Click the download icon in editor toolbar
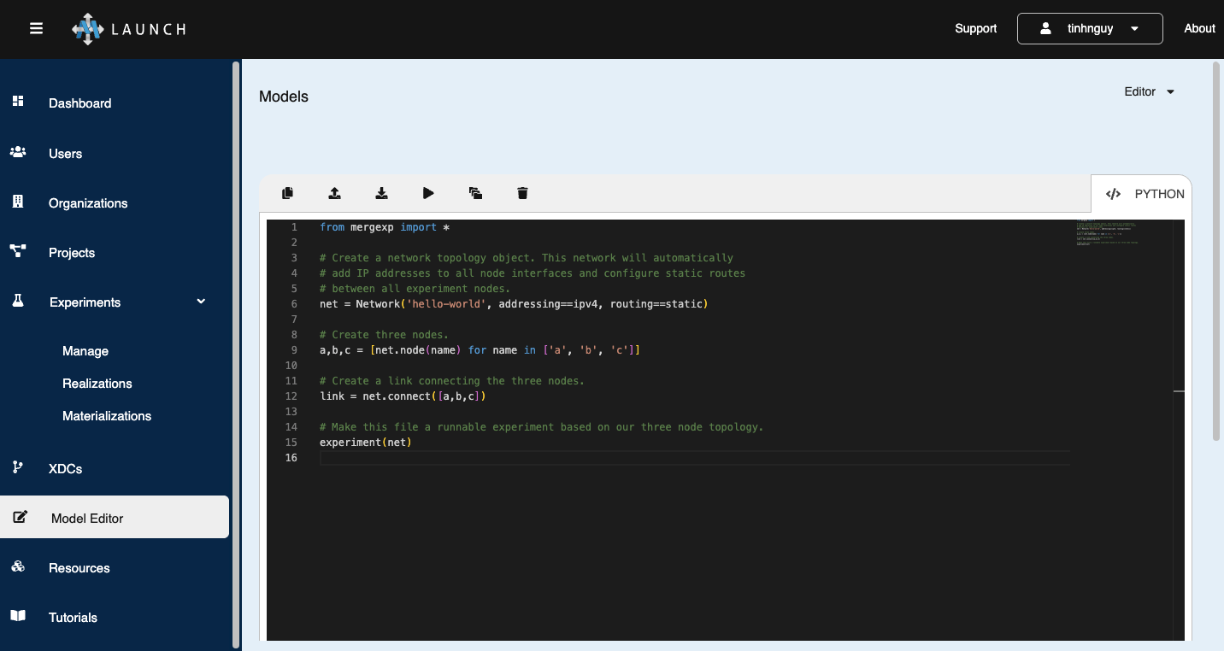 point(382,194)
